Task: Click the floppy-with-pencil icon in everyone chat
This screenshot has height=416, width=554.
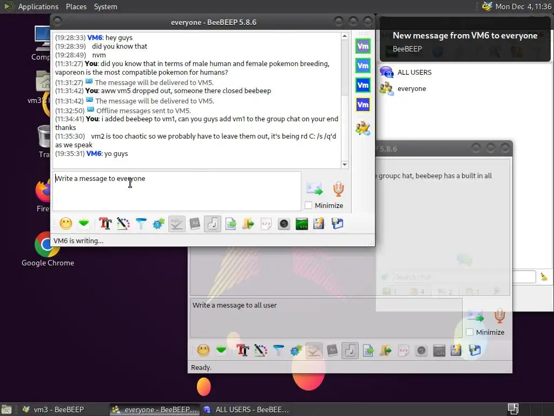Action: [319, 224]
